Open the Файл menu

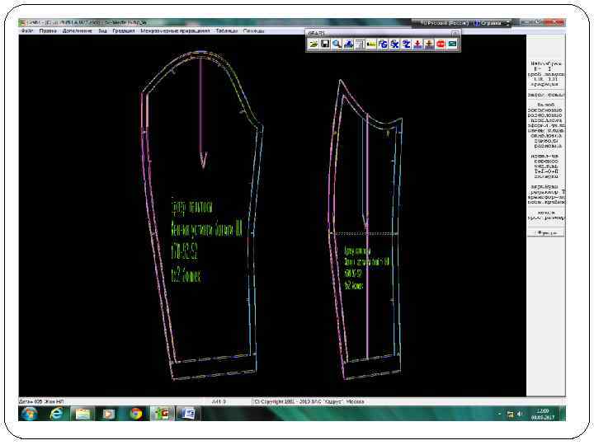[x=27, y=30]
